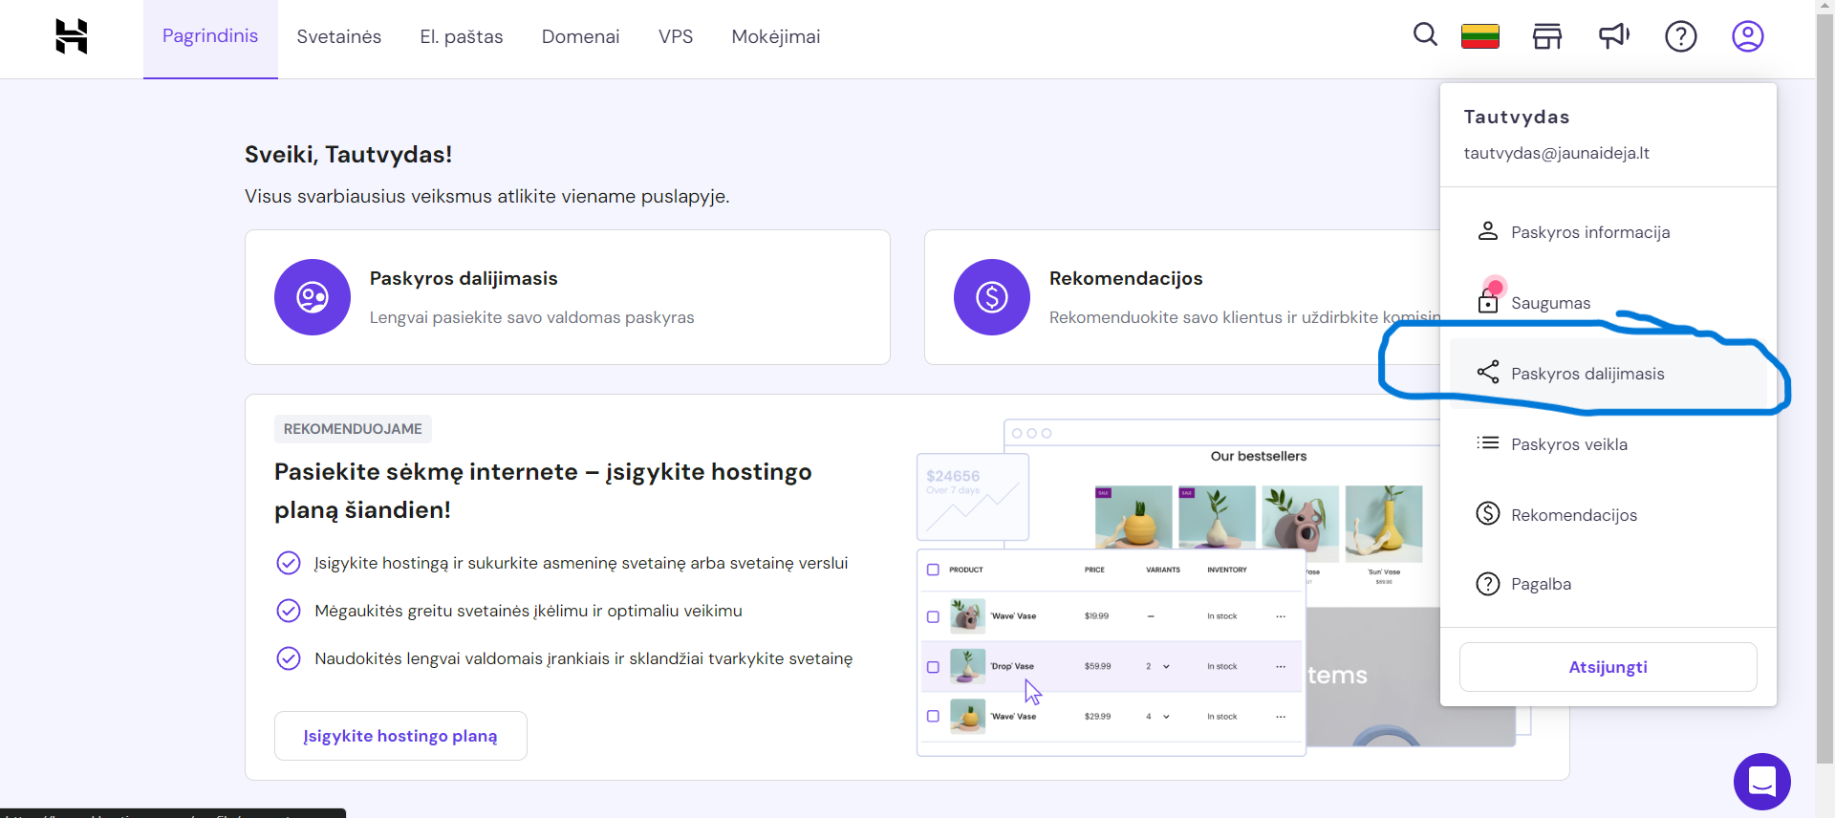
Task: Open the marketplace store icon
Action: click(1546, 36)
